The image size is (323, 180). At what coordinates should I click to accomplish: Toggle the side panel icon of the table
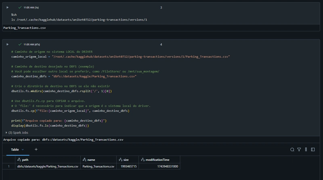point(313,149)
